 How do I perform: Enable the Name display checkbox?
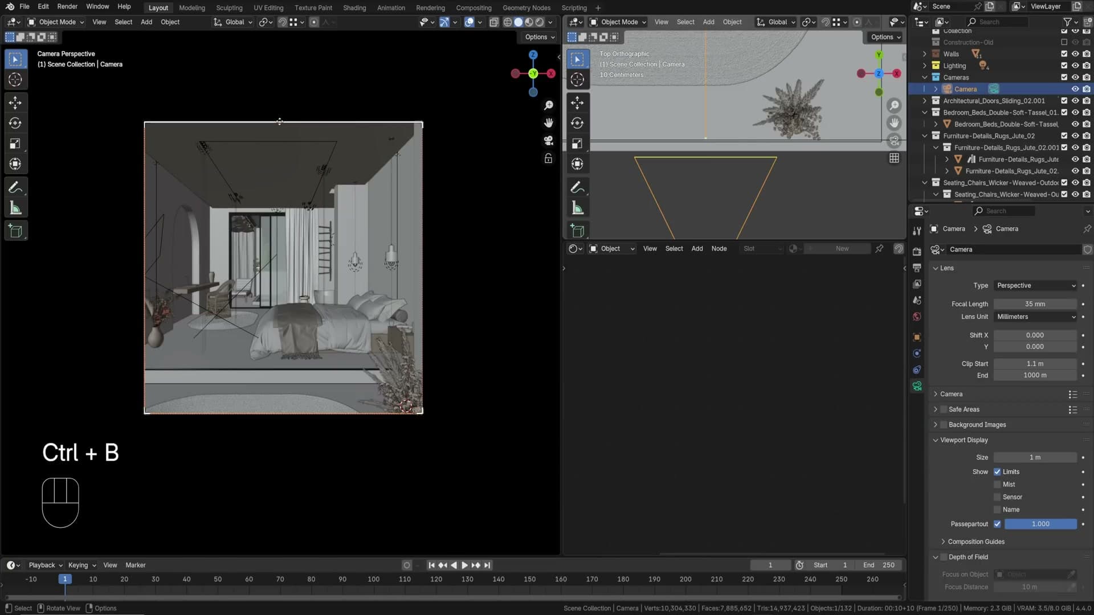point(997,510)
